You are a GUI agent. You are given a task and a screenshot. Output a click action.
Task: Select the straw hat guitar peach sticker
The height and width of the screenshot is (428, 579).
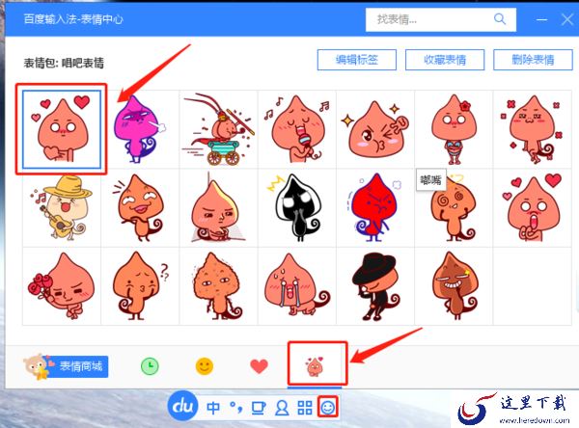tap(62, 207)
